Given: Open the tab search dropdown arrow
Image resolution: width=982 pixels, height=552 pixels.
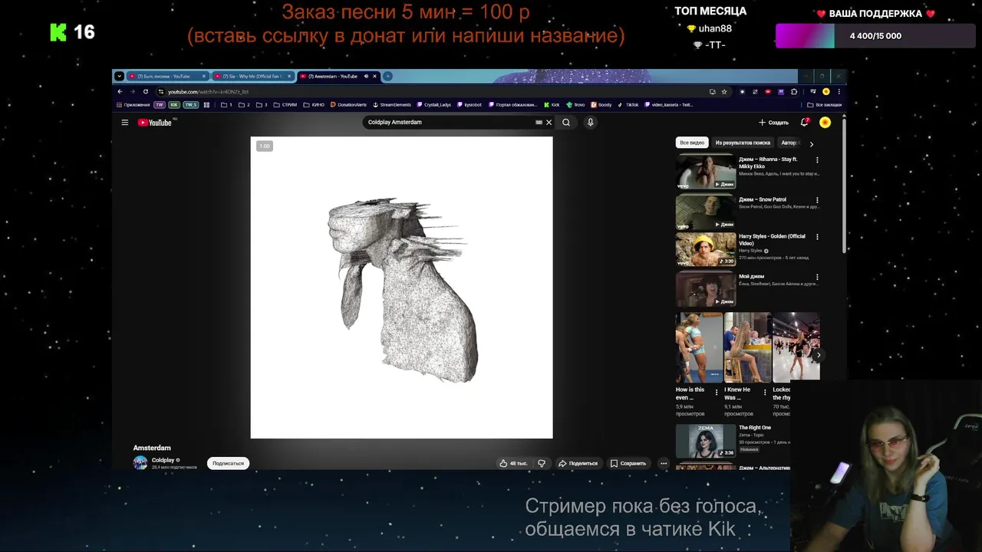Looking at the screenshot, I should 119,76.
